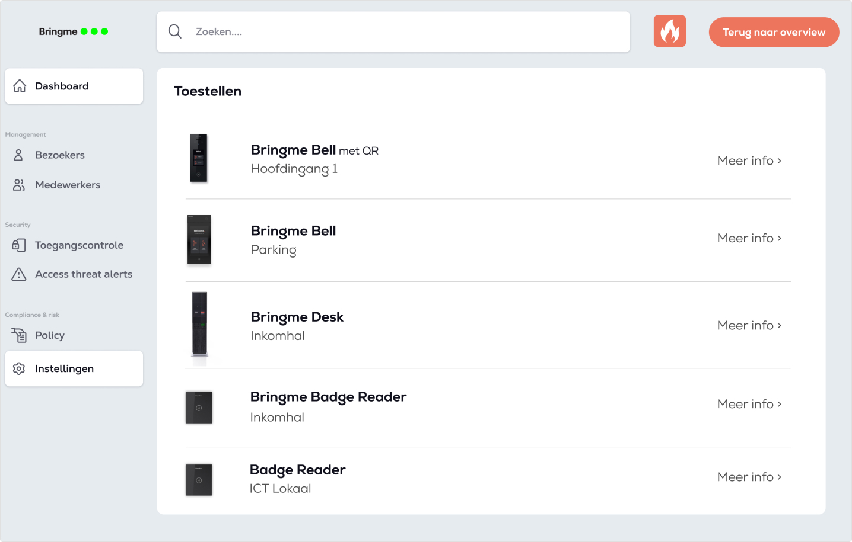Click the ICT Lokaal Badge Reader image
This screenshot has width=852, height=542.
point(199,480)
